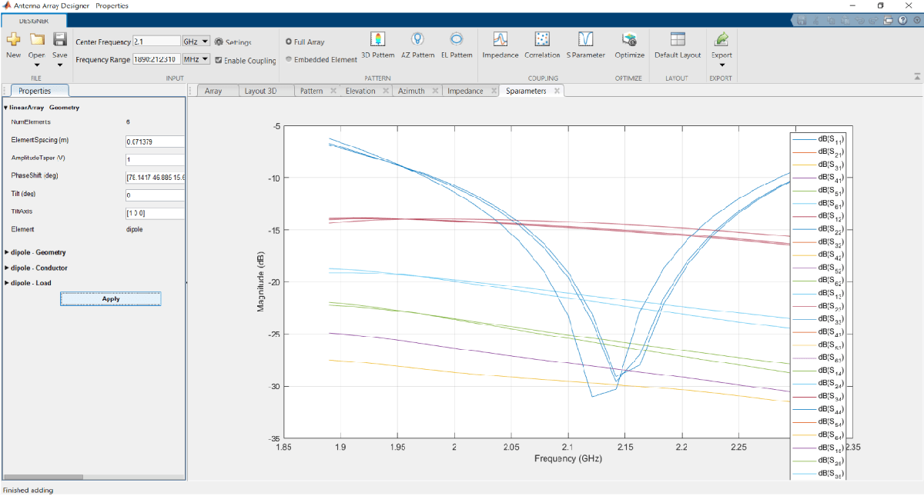Viewport: 924px width, 496px height.
Task: Plot the Impedance chart
Action: point(500,40)
